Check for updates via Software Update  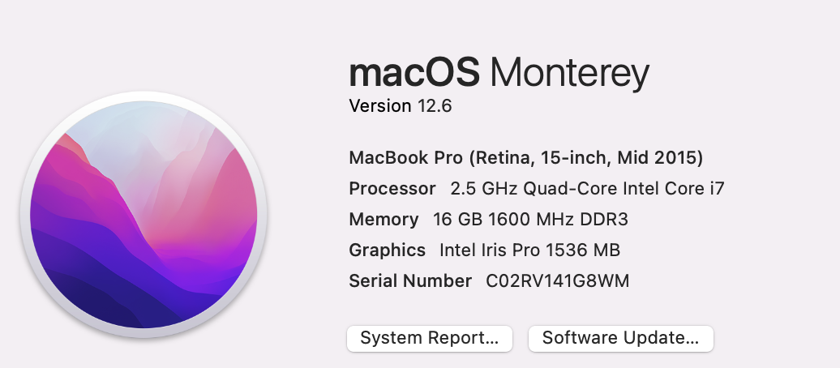click(620, 339)
